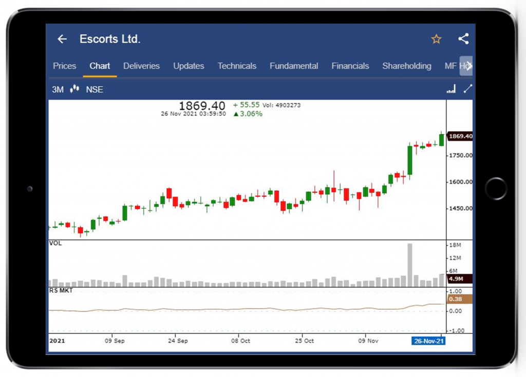This screenshot has width=526, height=377.
Task: Click the RS MKT panel label
Action: point(61,290)
